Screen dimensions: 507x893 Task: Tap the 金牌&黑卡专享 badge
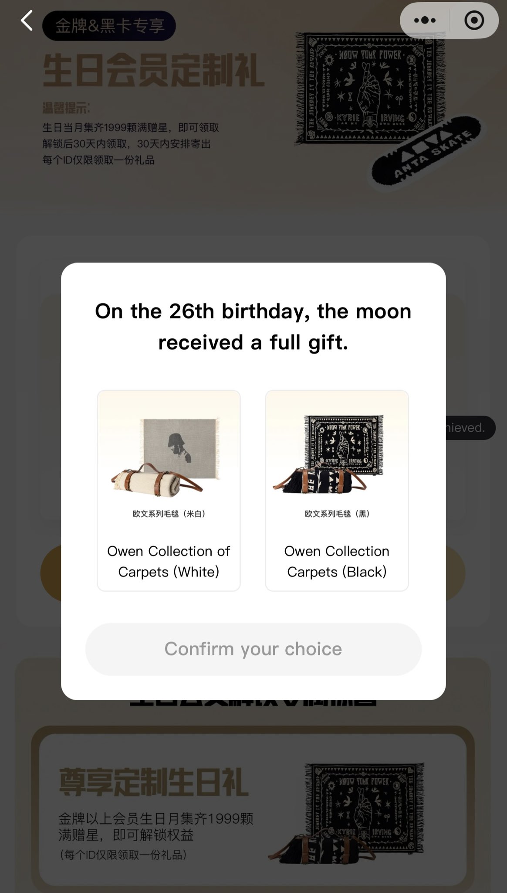109,26
